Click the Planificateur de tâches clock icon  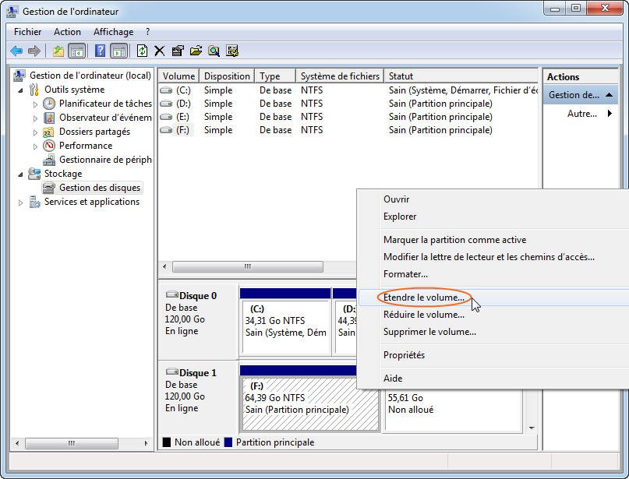[x=49, y=104]
